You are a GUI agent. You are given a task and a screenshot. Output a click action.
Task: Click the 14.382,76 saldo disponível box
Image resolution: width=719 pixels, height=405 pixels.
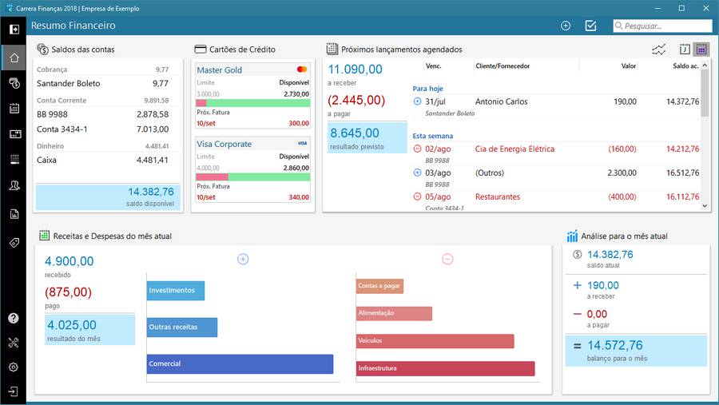(x=108, y=197)
